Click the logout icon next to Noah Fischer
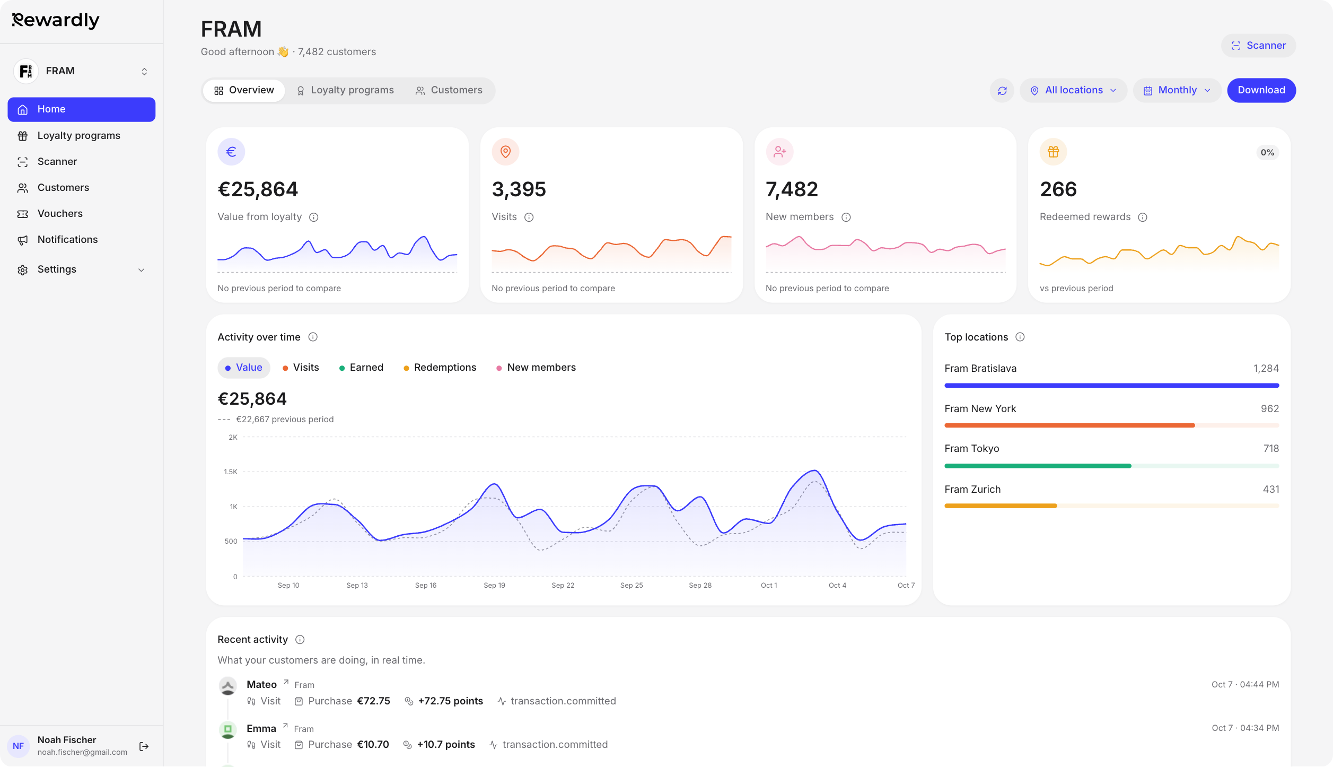 click(x=144, y=746)
